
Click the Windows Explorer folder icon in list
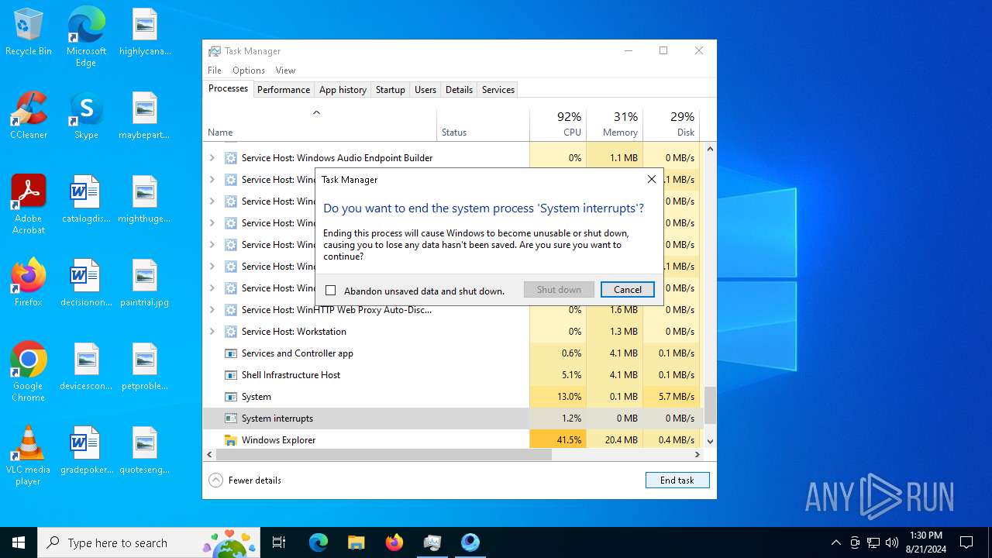[230, 440]
